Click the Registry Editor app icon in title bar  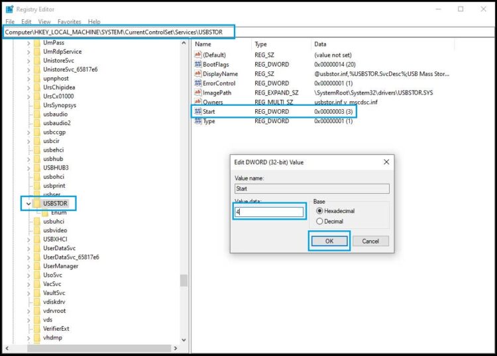coord(9,9)
